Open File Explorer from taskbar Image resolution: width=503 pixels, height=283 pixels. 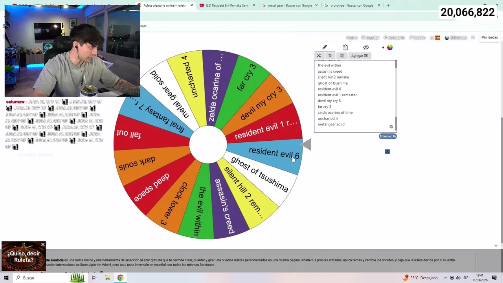click(107, 278)
